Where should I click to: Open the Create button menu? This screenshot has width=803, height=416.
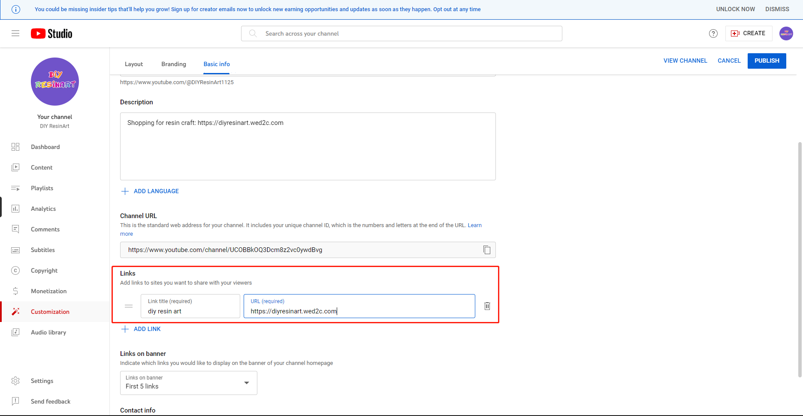point(749,33)
